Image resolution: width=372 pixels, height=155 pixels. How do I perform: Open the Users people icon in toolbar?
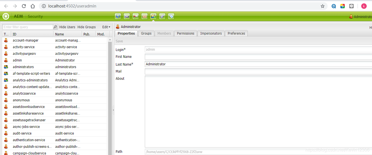click(x=153, y=16)
